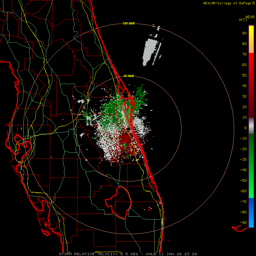Click the 30 value on the velocity scale
Image resolution: width=256 pixels, height=256 pixels.
244,96
